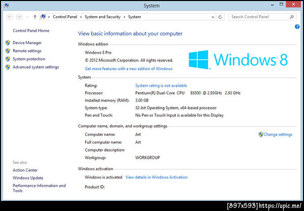Viewport: 304px width, 211px height.
Task: Open System protection link
Action: [29, 59]
